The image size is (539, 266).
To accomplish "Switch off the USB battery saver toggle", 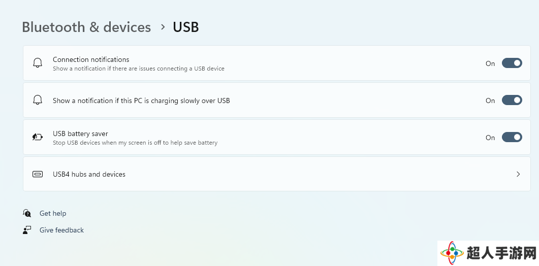I will 512,138.
